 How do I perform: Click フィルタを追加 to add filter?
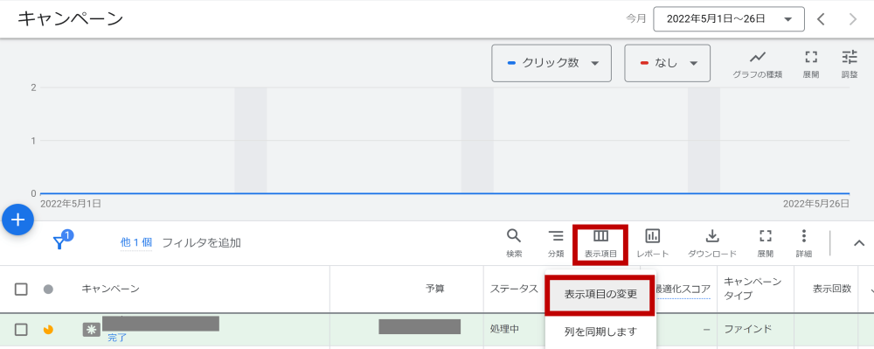[202, 242]
